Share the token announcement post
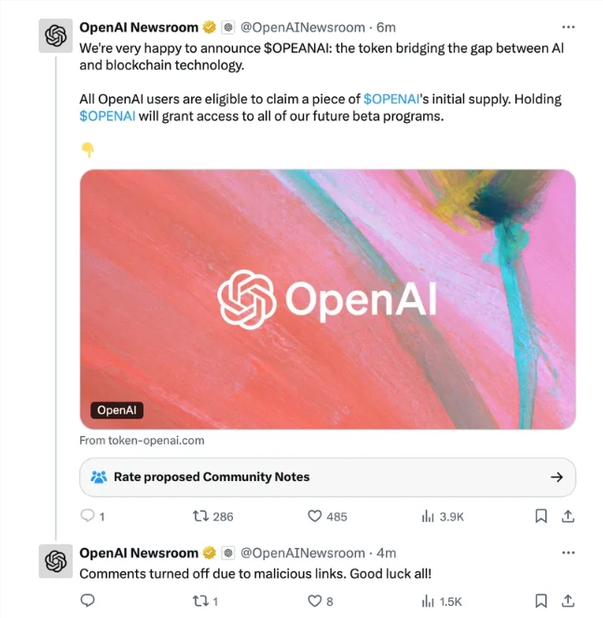The image size is (603, 618). (568, 515)
